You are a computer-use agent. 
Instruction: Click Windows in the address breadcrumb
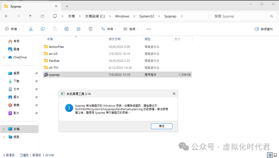122,16
